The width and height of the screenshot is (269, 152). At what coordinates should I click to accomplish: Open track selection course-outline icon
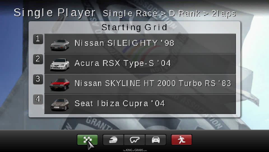coord(134,140)
